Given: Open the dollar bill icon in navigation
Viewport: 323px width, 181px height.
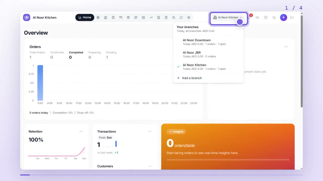Looking at the screenshot, I should coord(98,18).
